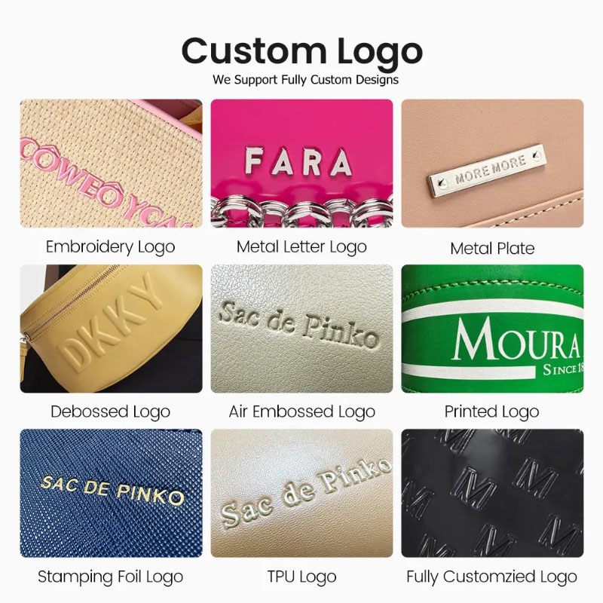This screenshot has width=603, height=603.
Task: Click the TPU Logo label
Action: tap(302, 577)
